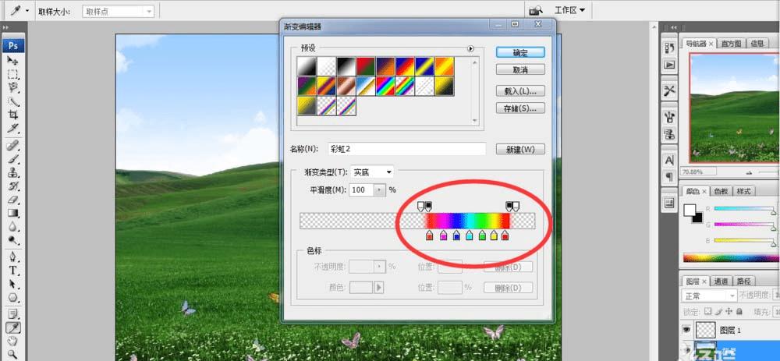The image size is (780, 361).
Task: Select the Zoom tool
Action: point(13,355)
